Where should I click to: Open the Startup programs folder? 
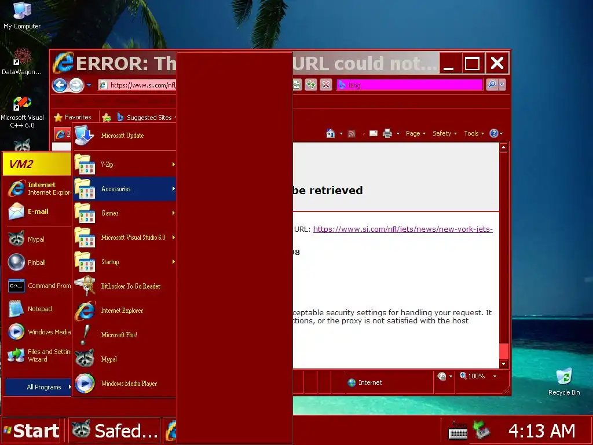(125, 261)
